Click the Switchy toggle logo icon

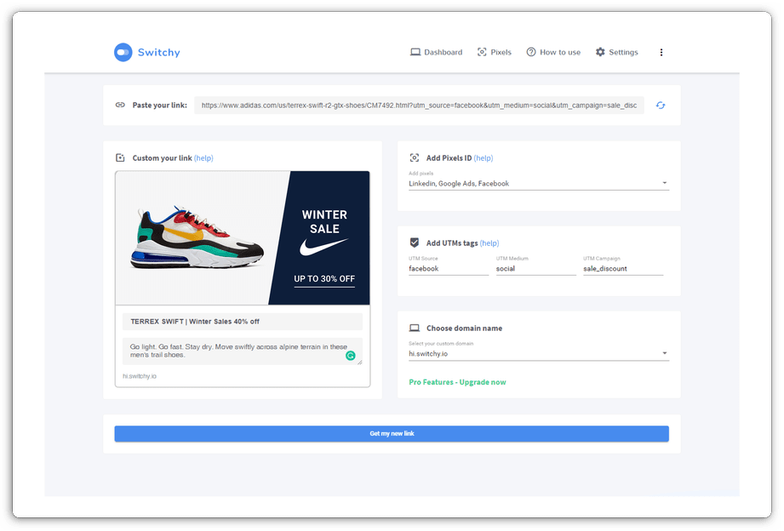click(x=123, y=52)
